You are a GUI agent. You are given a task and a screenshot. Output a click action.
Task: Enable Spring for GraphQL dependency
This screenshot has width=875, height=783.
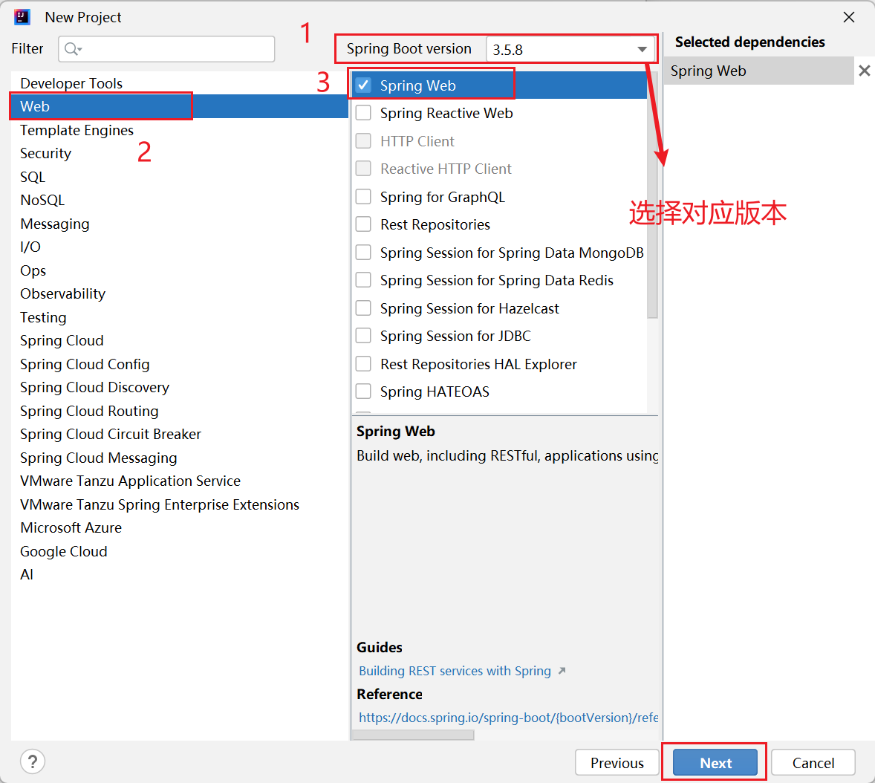click(363, 196)
